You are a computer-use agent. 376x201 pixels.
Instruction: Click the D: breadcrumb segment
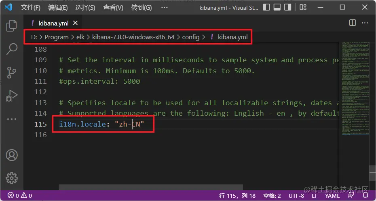pyautogui.click(x=34, y=37)
